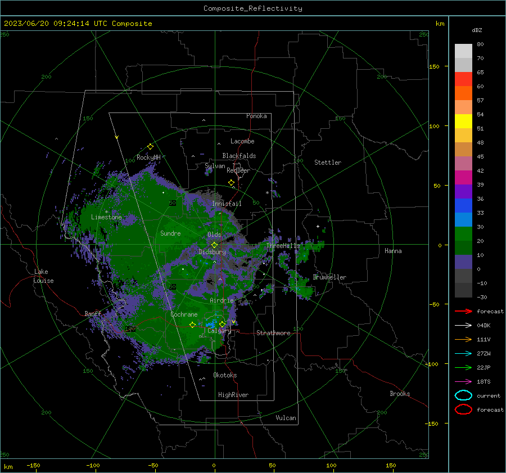Click the -150 value on bottom axis
Image resolution: width=506 pixels, height=473 pixels.
(33, 465)
